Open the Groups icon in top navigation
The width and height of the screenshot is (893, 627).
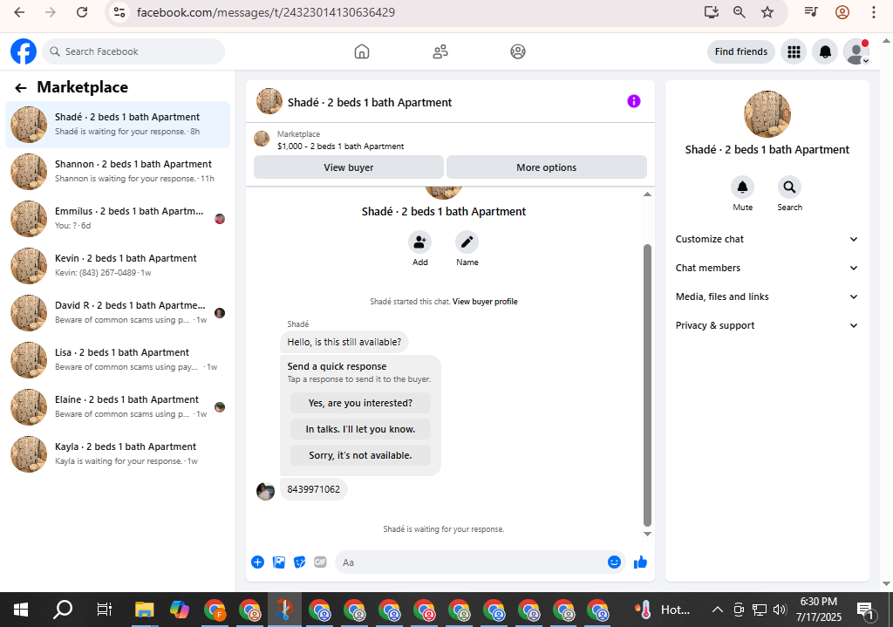point(518,51)
